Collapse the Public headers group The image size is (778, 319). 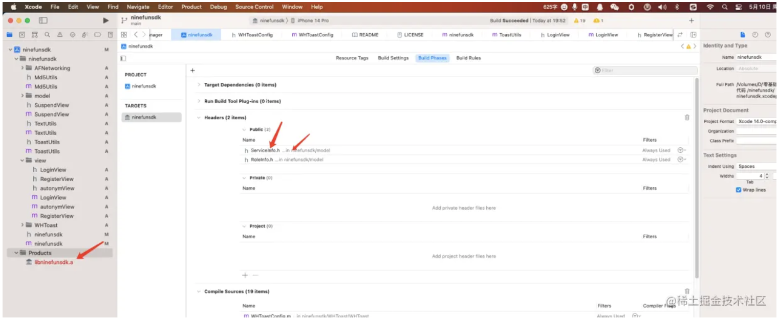pyautogui.click(x=244, y=129)
